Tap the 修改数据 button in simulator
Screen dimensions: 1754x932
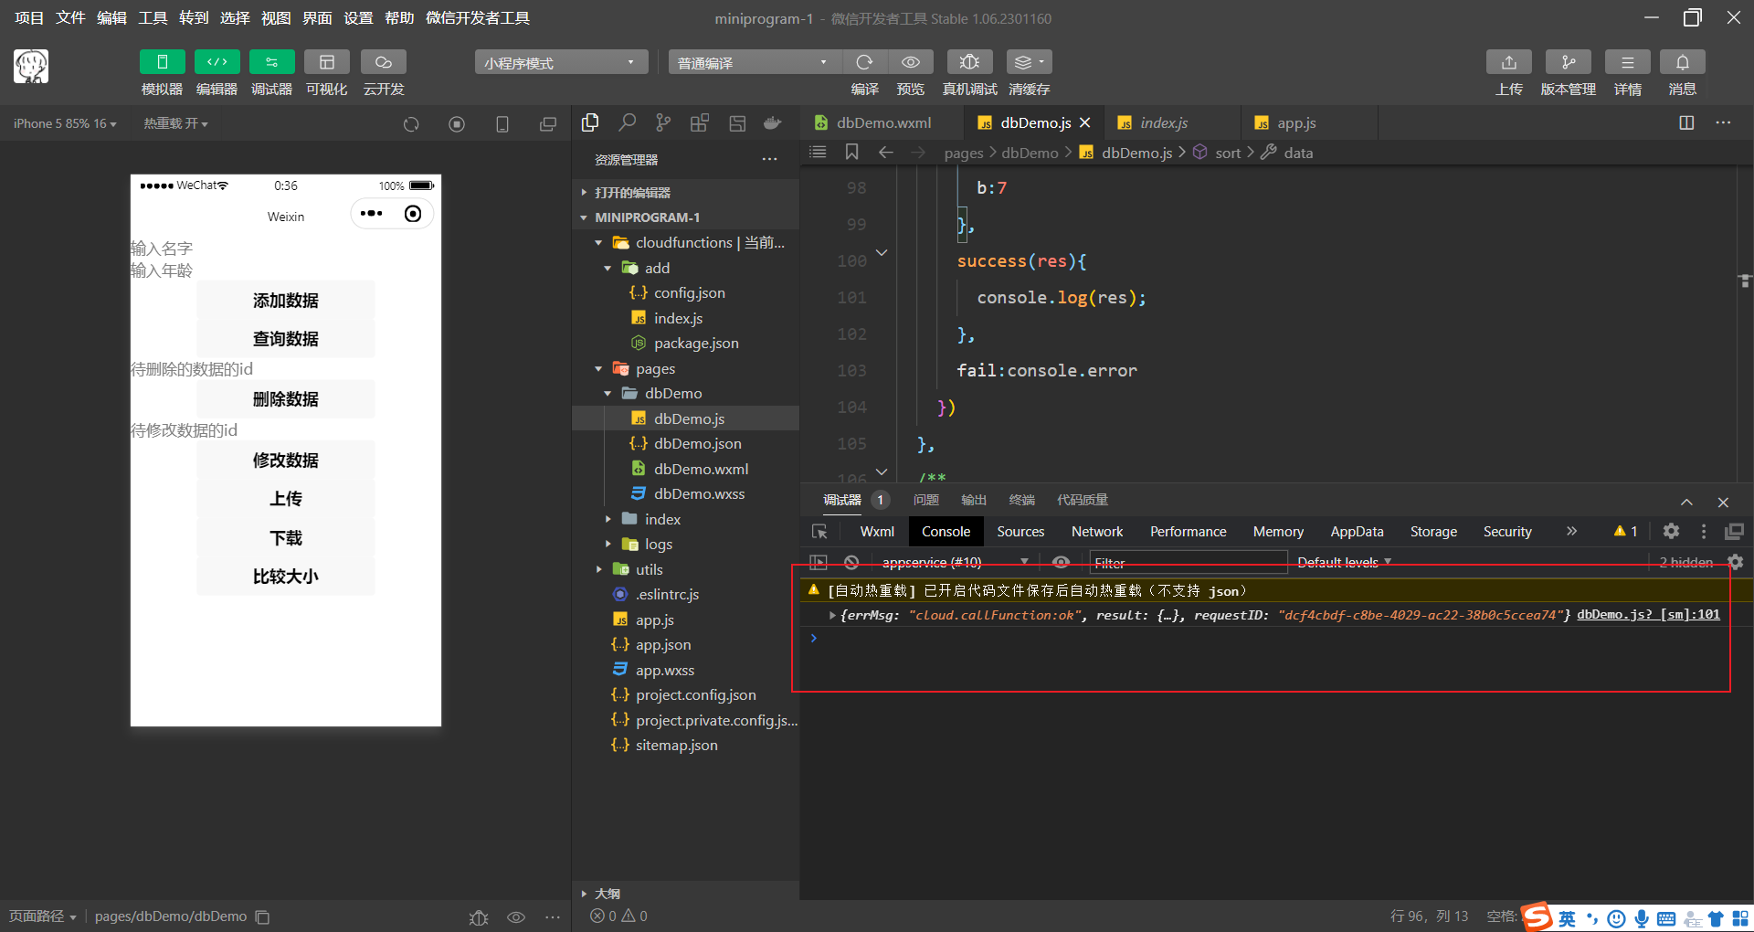pos(286,461)
